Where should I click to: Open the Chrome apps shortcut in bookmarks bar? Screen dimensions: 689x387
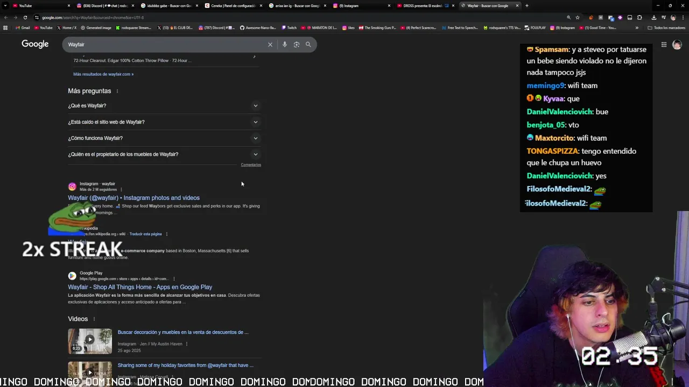[x=5, y=27]
